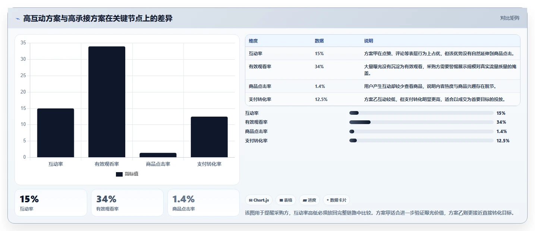
Task: Click the 支付转化率 progress bar
Action: pyautogui.click(x=421, y=140)
